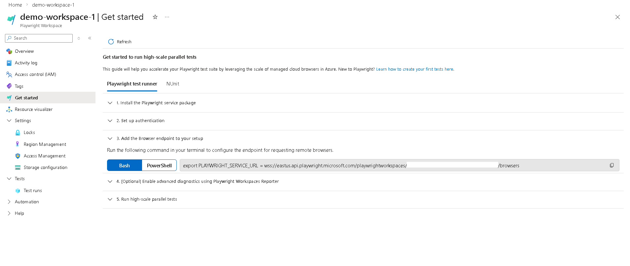
Task: Click the Storage configuration icon
Action: pyautogui.click(x=18, y=167)
